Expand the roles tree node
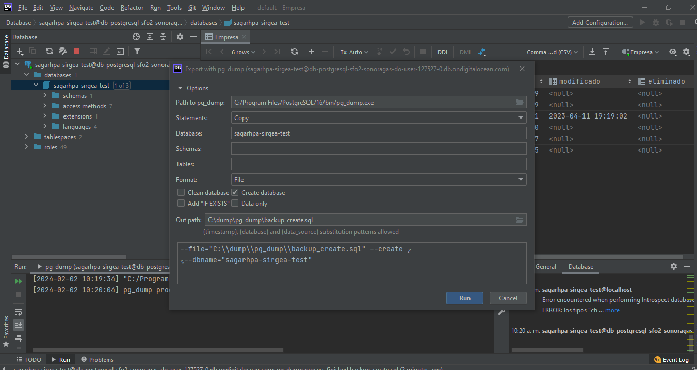Viewport: 697px width, 370px height. tap(26, 147)
